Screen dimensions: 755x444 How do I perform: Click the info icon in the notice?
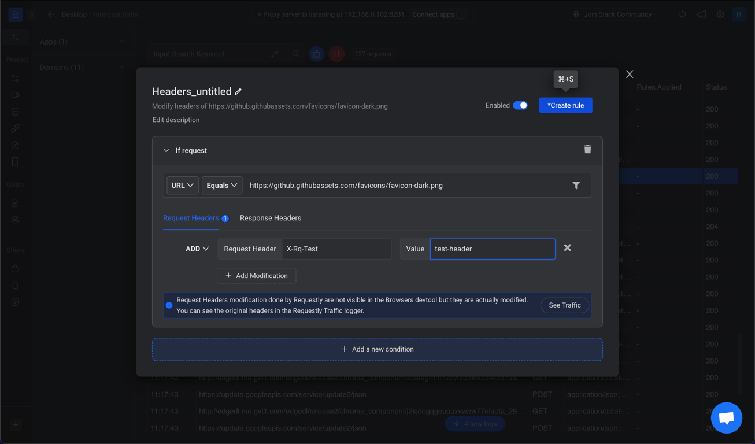tap(169, 305)
